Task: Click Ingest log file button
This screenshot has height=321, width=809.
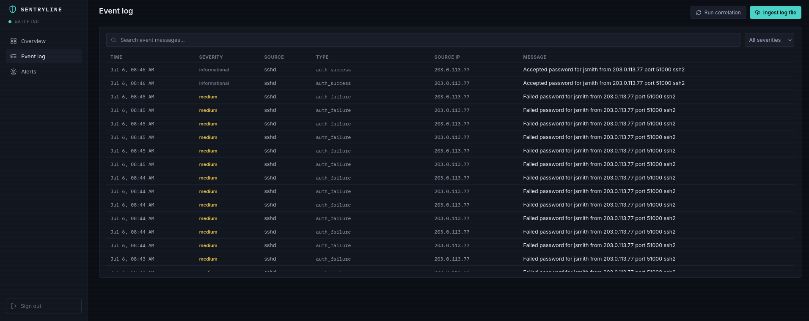Action: [x=775, y=13]
